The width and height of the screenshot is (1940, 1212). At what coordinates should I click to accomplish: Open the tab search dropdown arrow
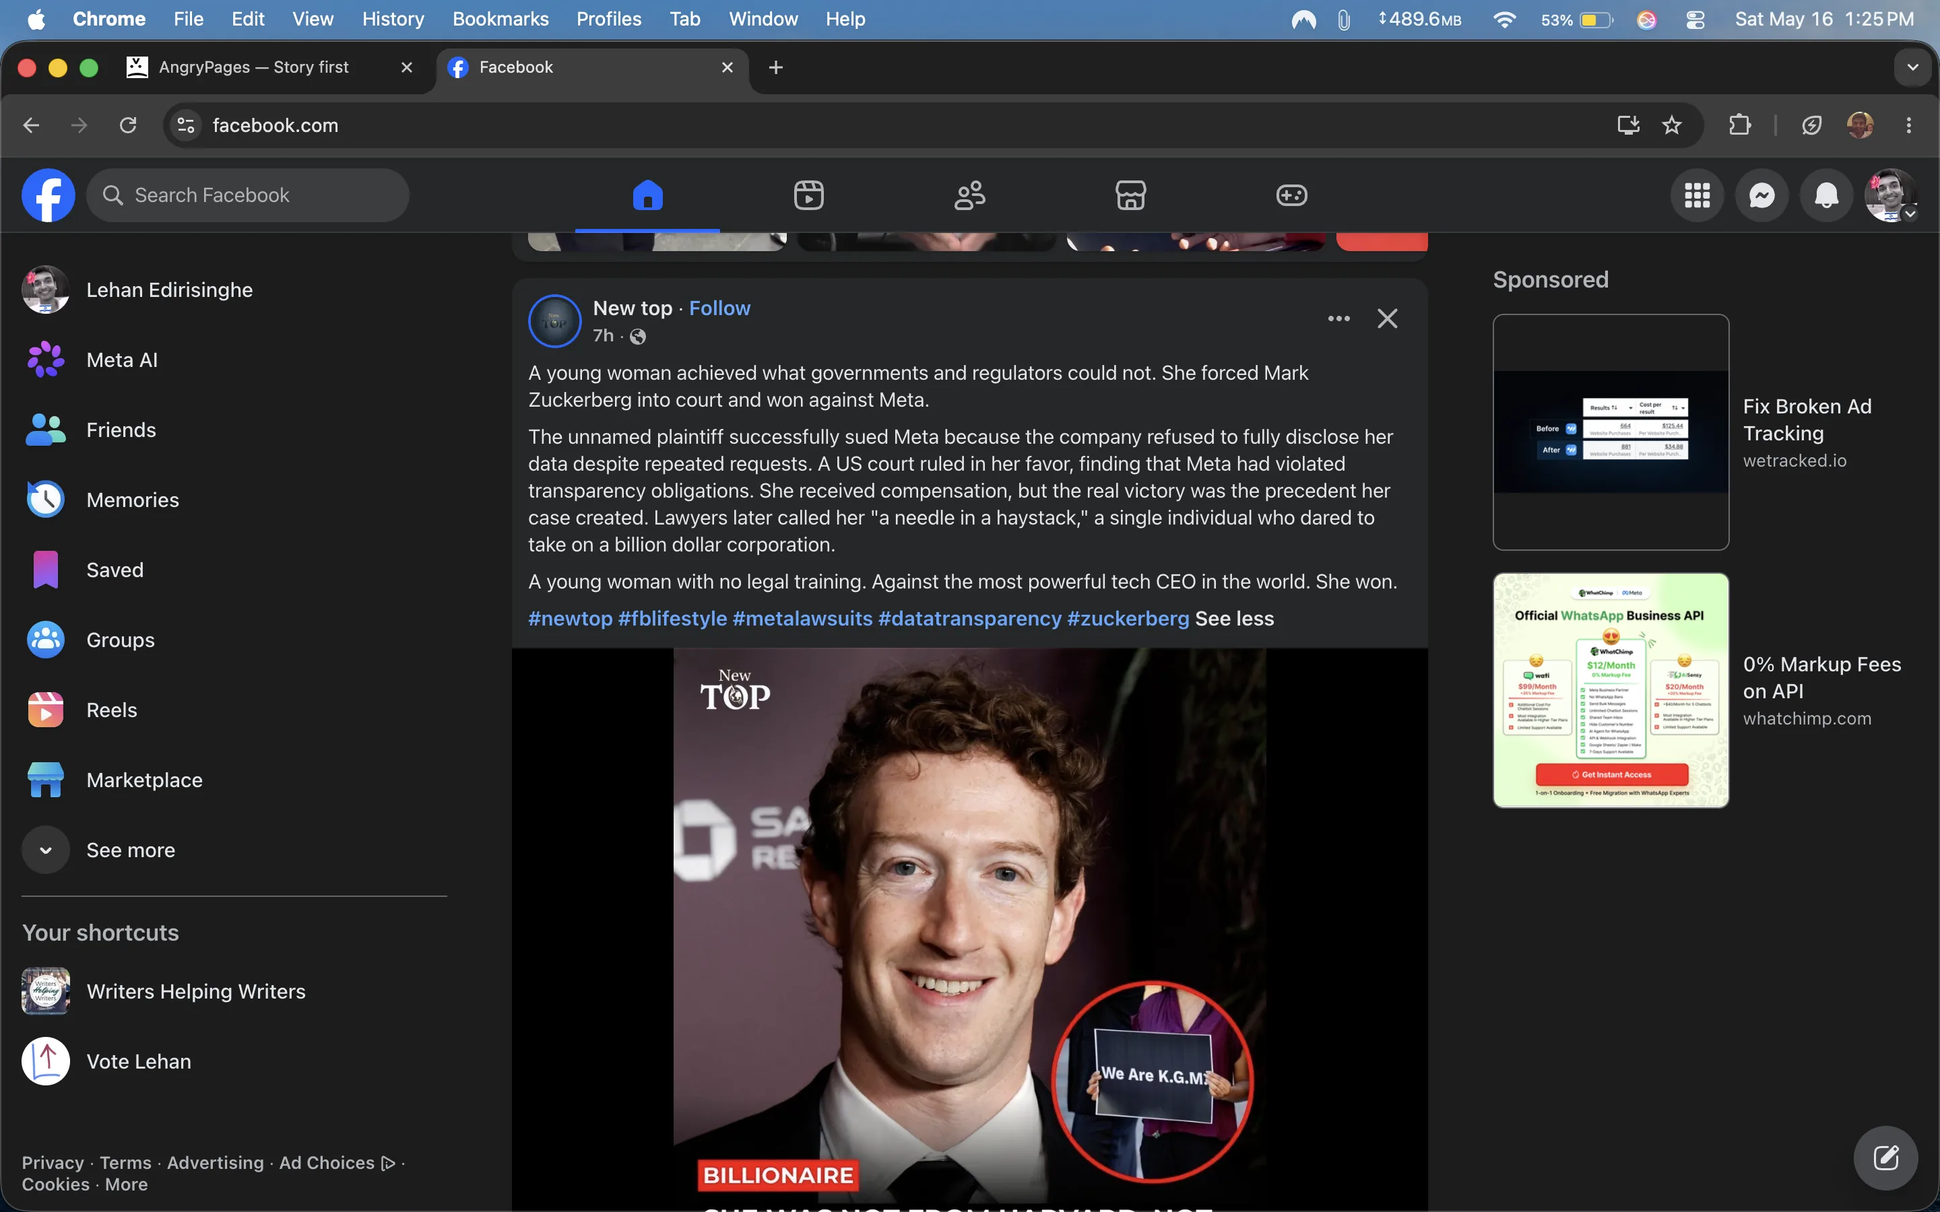(x=1913, y=67)
